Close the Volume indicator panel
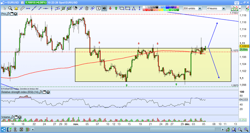The image size is (250, 133). click(x=19, y=117)
